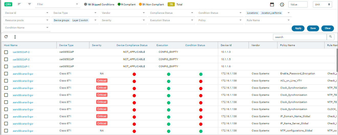338x135 pixels.
Task: Click the Device Id column header
Action: 226,45
